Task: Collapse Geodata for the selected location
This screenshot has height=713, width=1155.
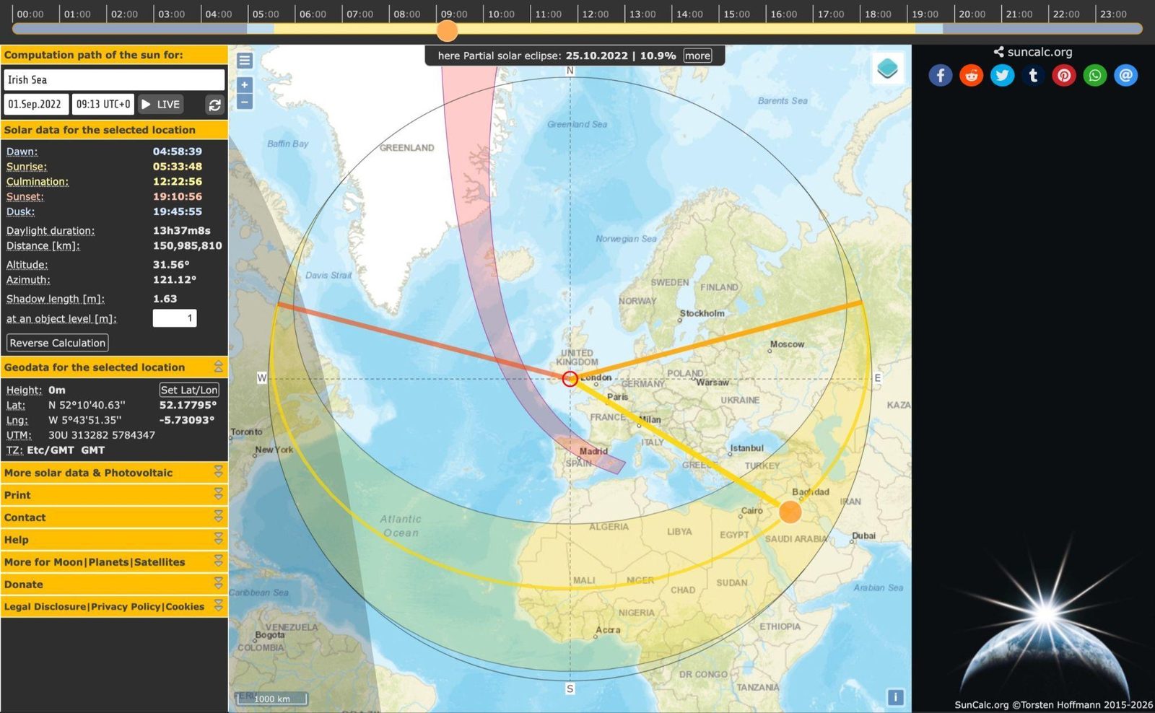Action: [x=218, y=367]
